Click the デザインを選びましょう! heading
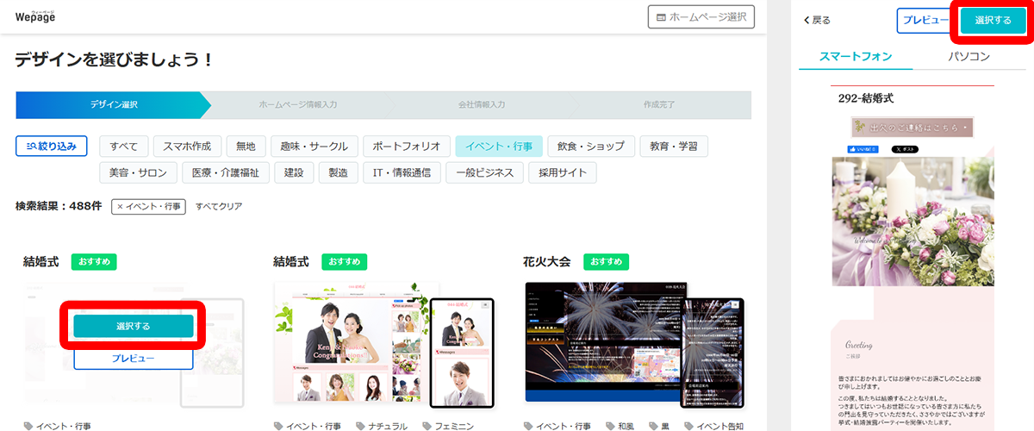Viewport: 1034px width, 431px height. [x=114, y=60]
